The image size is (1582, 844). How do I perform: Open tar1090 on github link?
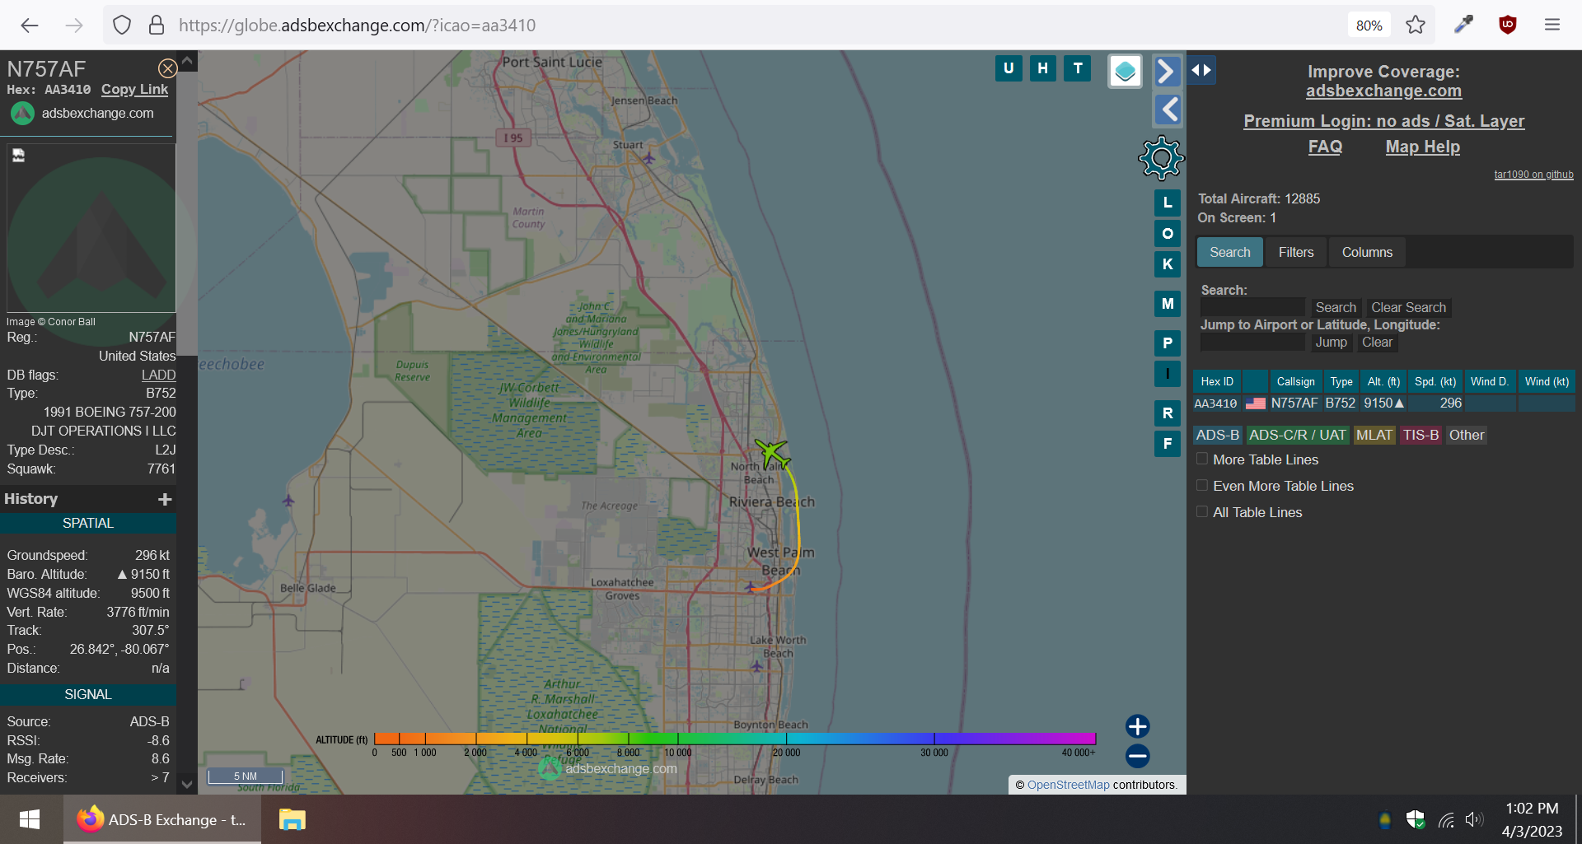click(1533, 175)
